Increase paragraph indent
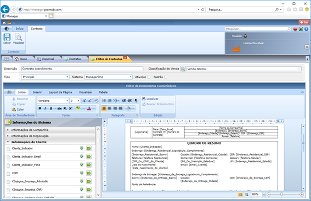The height and width of the screenshot is (201, 311). 129,101
